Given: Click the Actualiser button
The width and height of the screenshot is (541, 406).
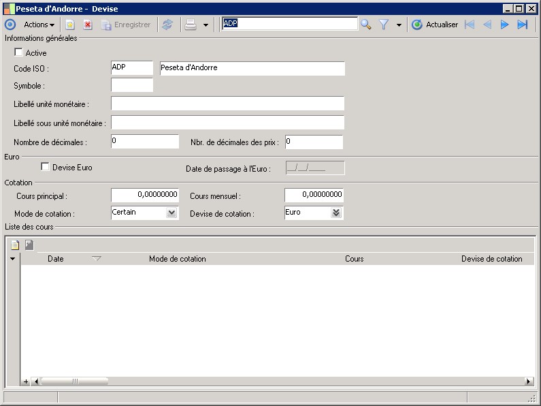Looking at the screenshot, I should point(435,25).
